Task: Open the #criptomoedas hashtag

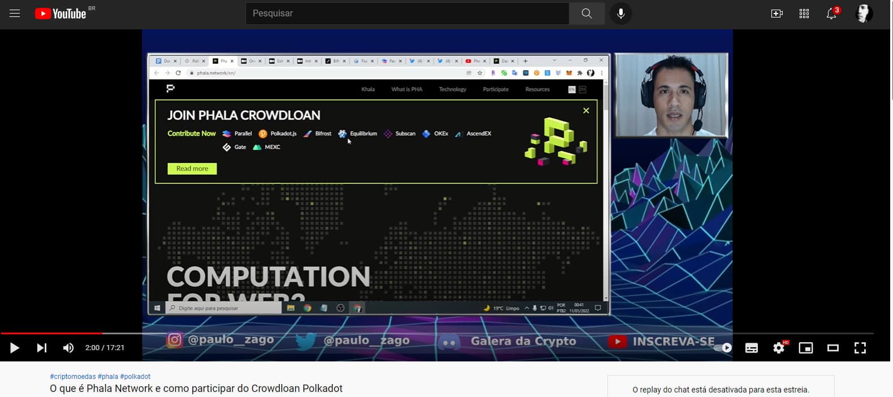Action: pyautogui.click(x=73, y=377)
